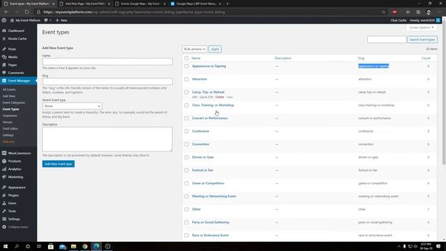Viewport: 446px width, 251px height.
Task: Click Add New Event type button
Action: (59, 164)
